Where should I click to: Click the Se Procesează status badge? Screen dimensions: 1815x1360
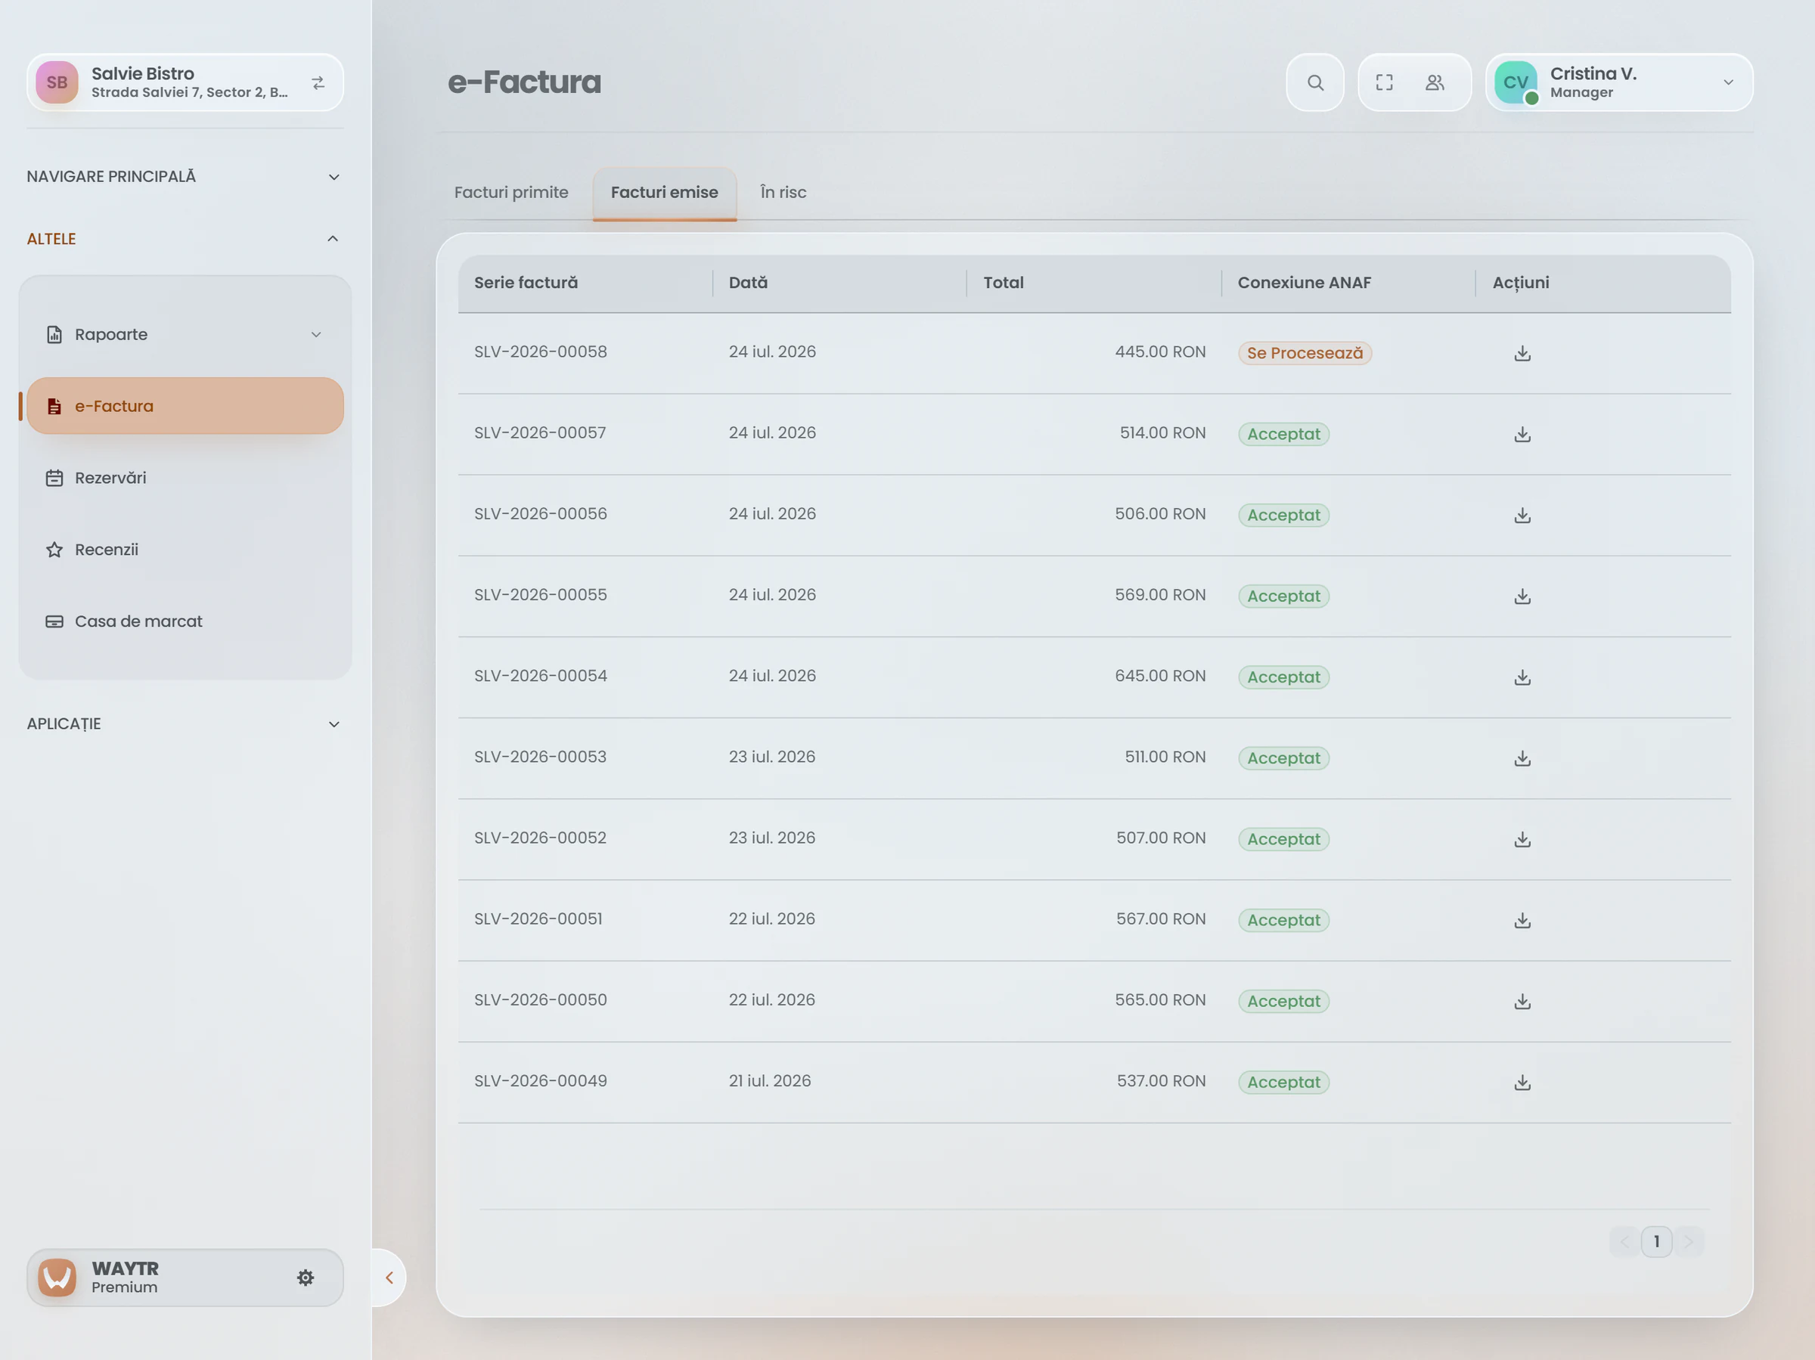[1305, 354]
